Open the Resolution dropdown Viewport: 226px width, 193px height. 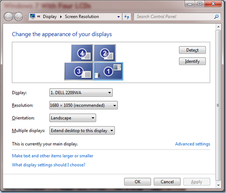(x=83, y=105)
